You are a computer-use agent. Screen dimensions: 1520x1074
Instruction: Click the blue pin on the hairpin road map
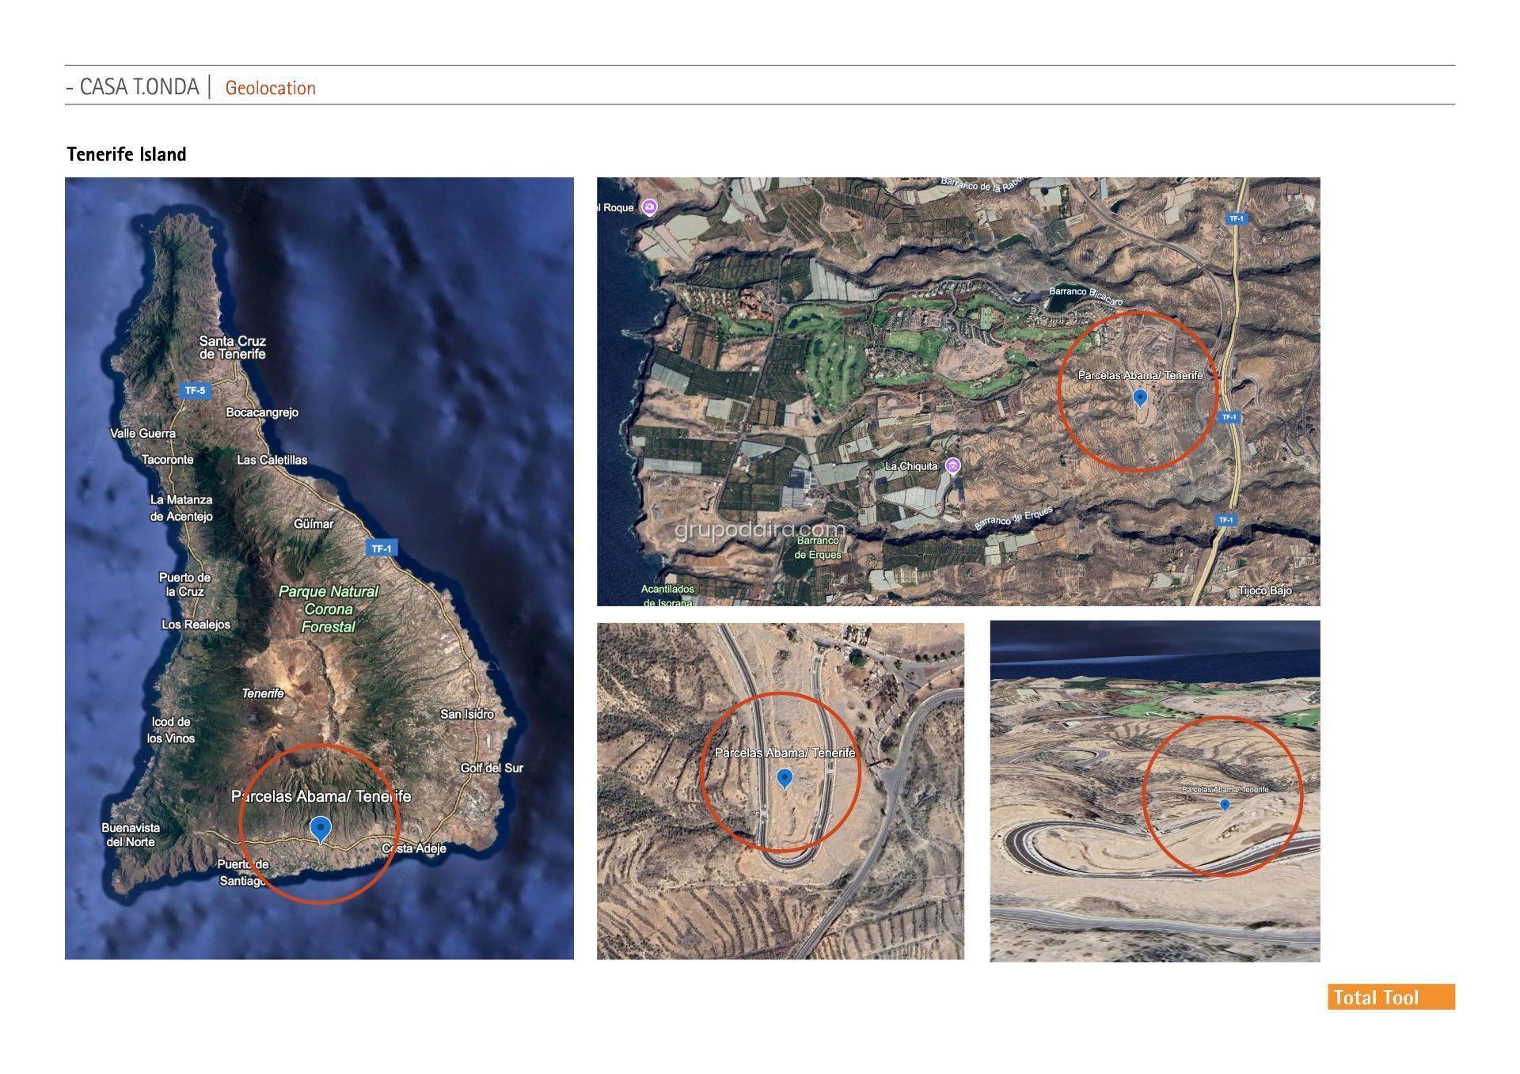[785, 777]
